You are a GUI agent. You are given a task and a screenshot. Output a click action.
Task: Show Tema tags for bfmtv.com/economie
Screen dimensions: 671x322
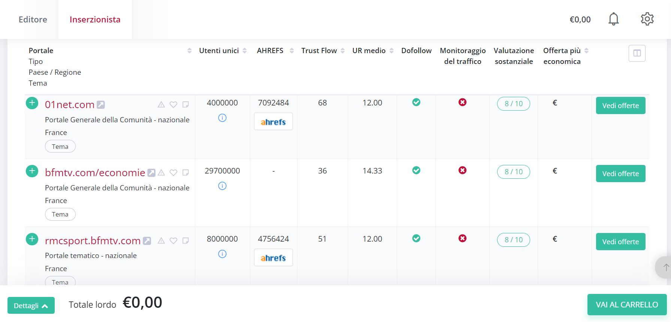click(x=60, y=214)
